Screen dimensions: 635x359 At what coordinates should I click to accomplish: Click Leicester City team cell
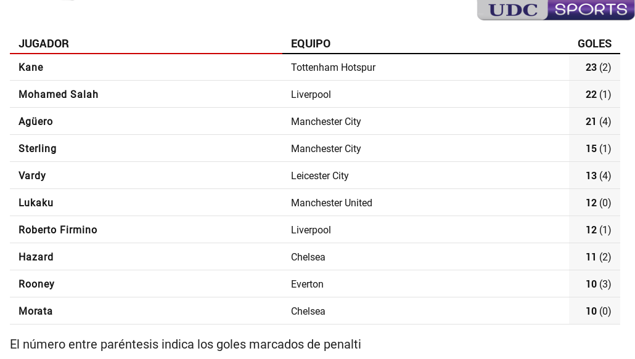pos(320,175)
